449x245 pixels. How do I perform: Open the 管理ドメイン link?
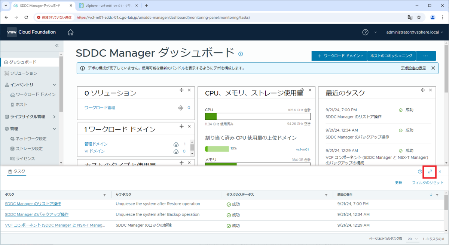coord(96,144)
